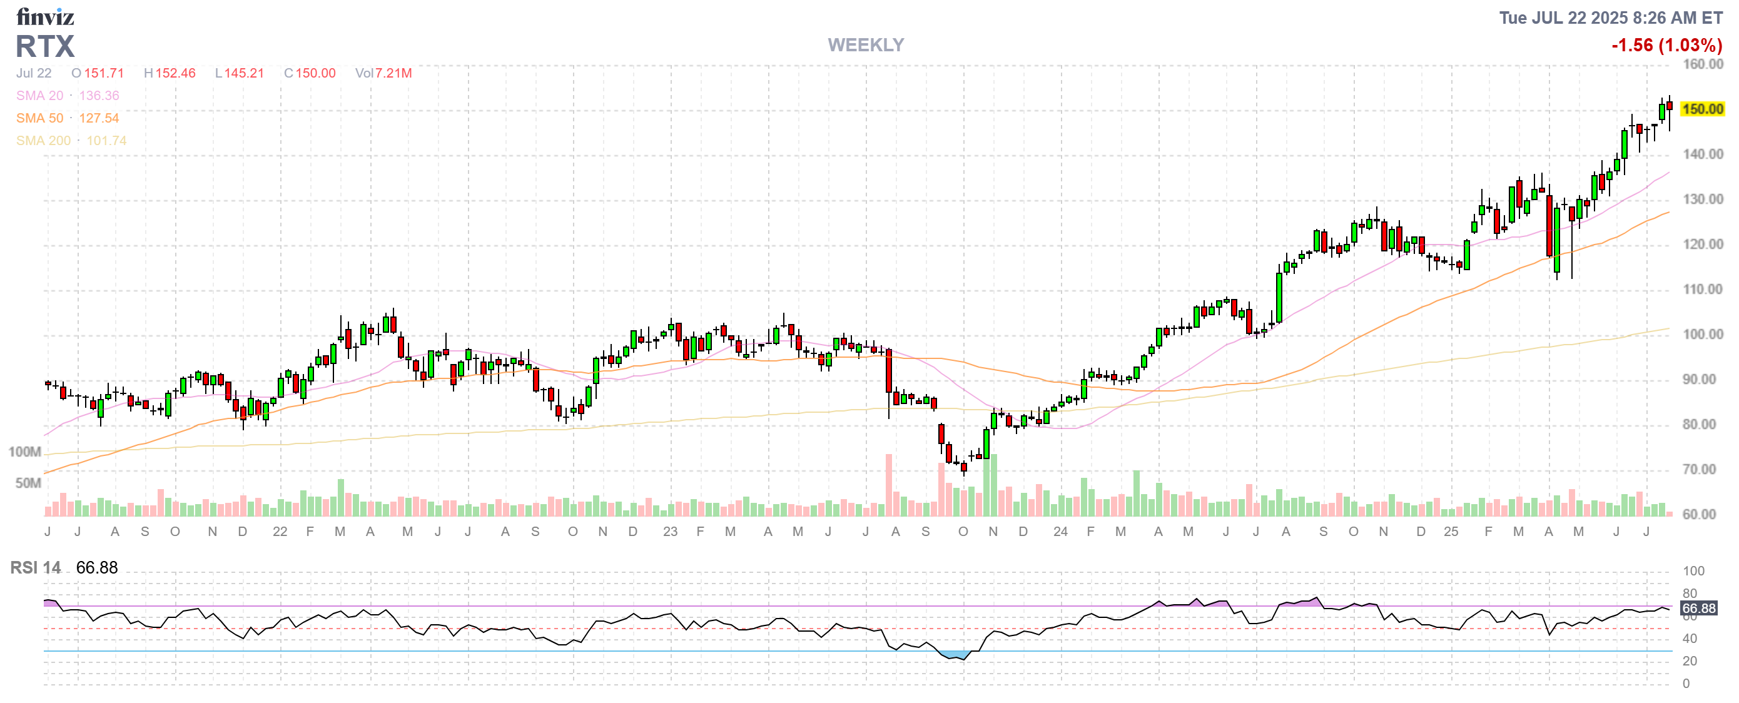Toggle the SMA 20 overlay in the legend
The width and height of the screenshot is (1739, 703).
[41, 96]
